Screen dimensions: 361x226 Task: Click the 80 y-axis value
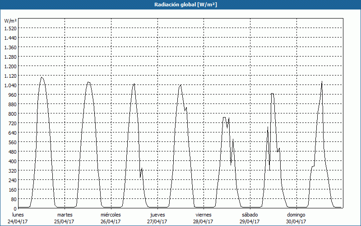coord(14,199)
